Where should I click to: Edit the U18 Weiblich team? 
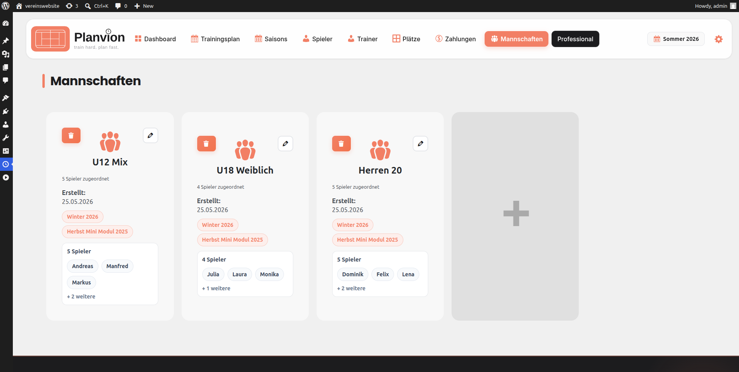285,144
